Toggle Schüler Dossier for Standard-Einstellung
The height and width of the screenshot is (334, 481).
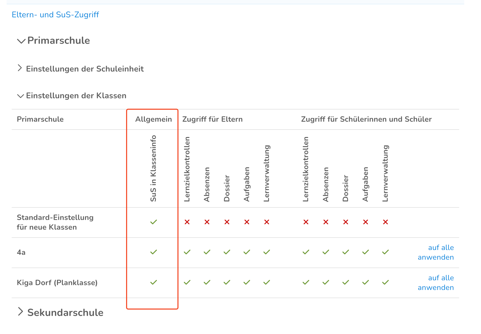click(x=346, y=222)
